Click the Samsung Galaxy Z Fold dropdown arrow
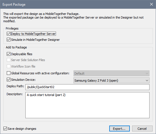The width and height of the screenshot is (156, 134). coord(147,81)
